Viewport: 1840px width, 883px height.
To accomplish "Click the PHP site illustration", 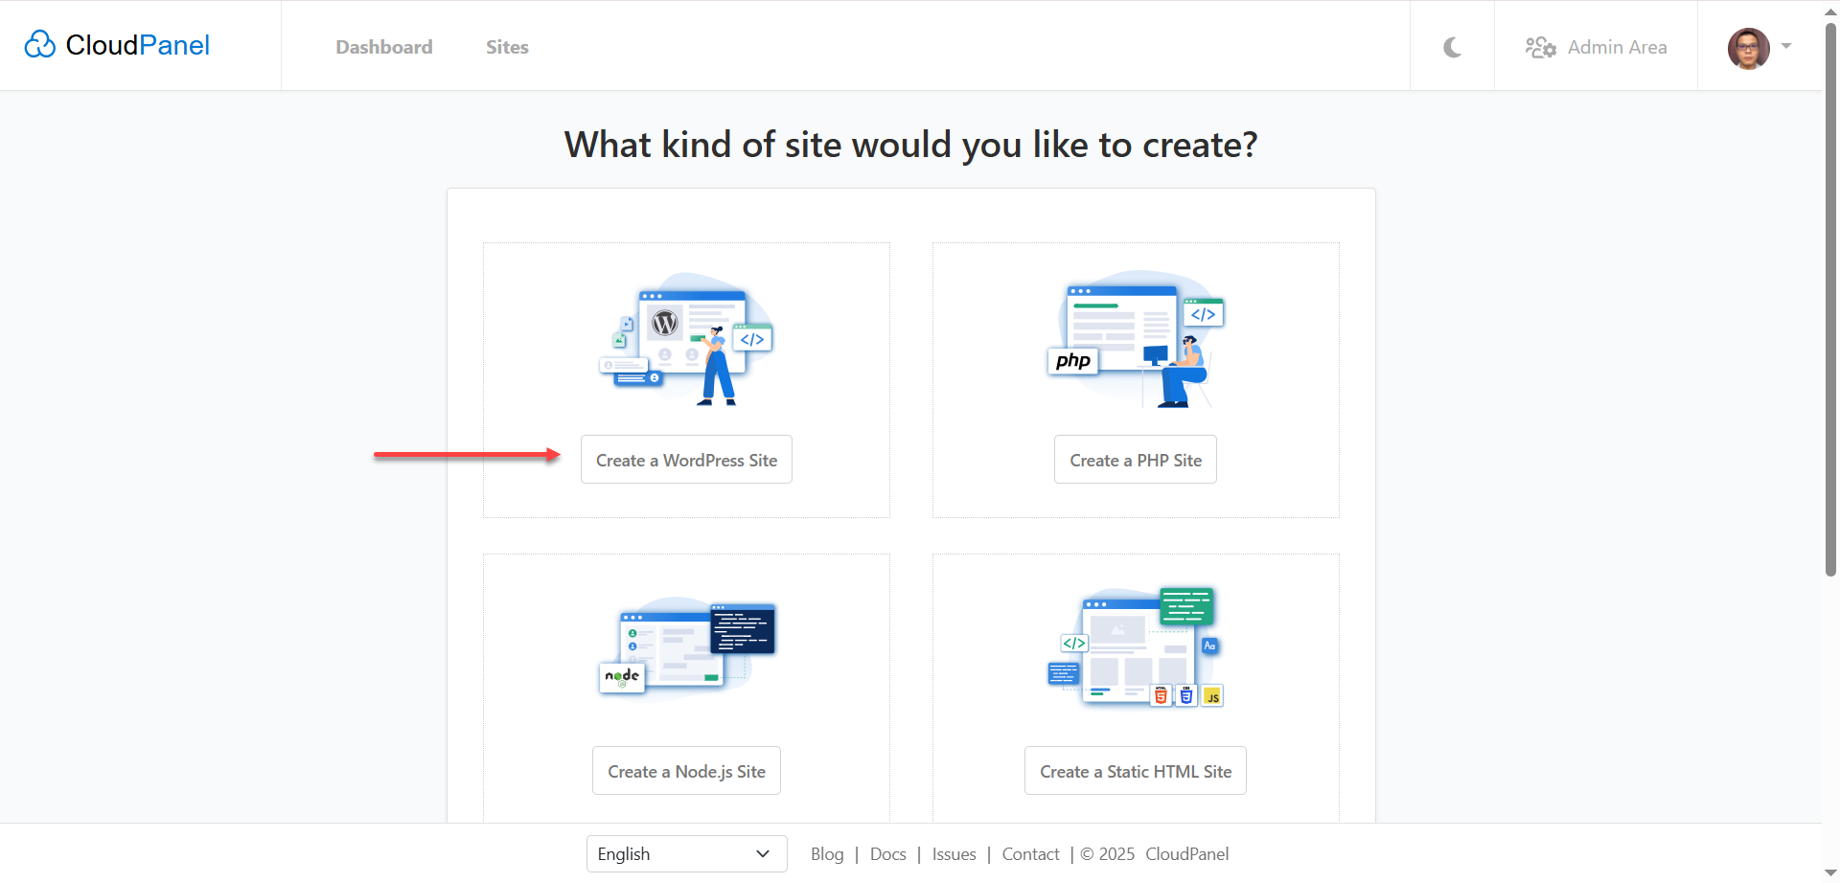I will [1136, 340].
